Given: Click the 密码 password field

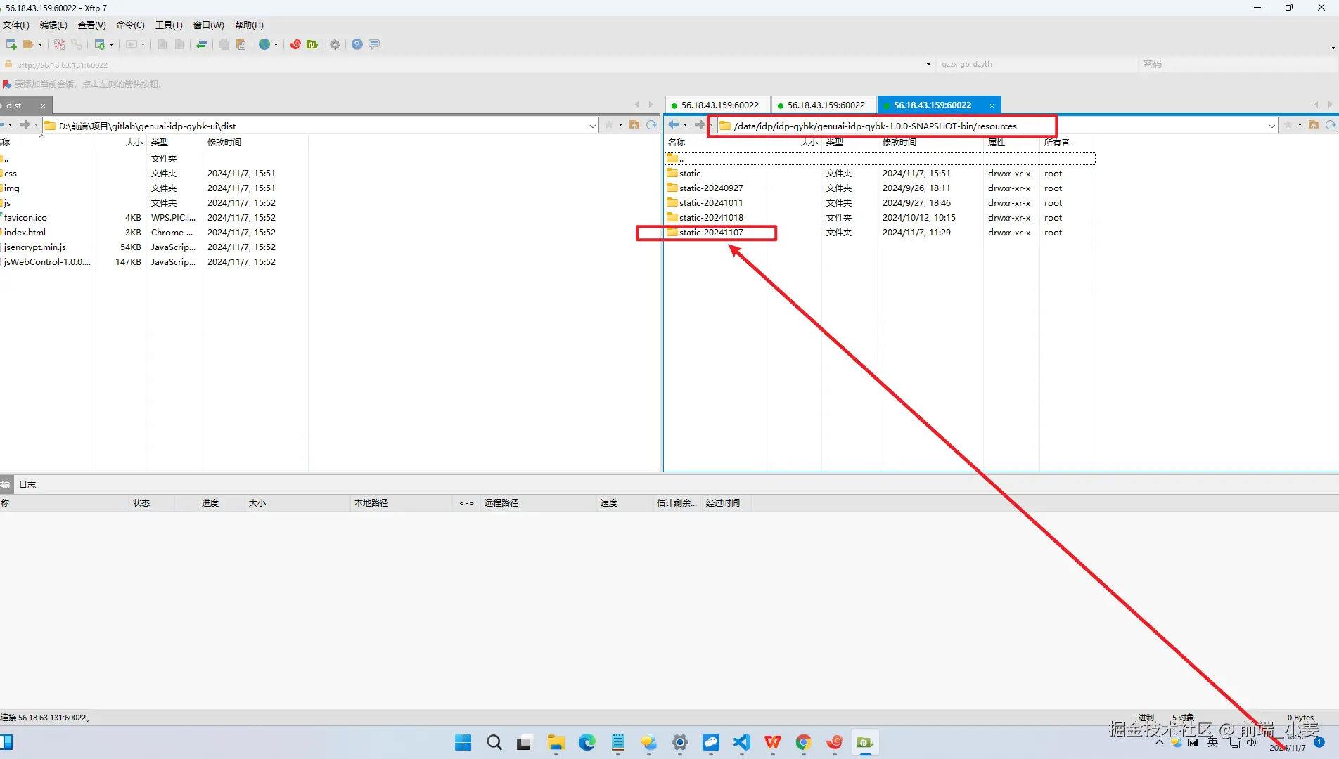Looking at the screenshot, I should 1238,64.
